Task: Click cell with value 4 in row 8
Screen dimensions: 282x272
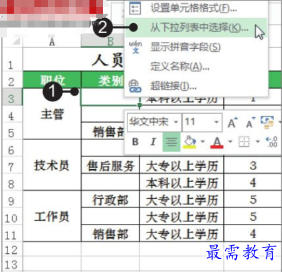Action: (253, 182)
